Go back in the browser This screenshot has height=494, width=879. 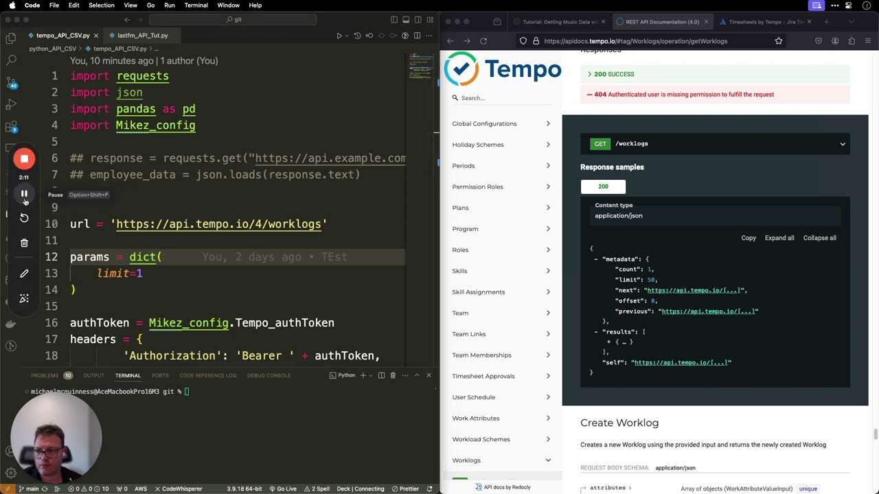(450, 41)
